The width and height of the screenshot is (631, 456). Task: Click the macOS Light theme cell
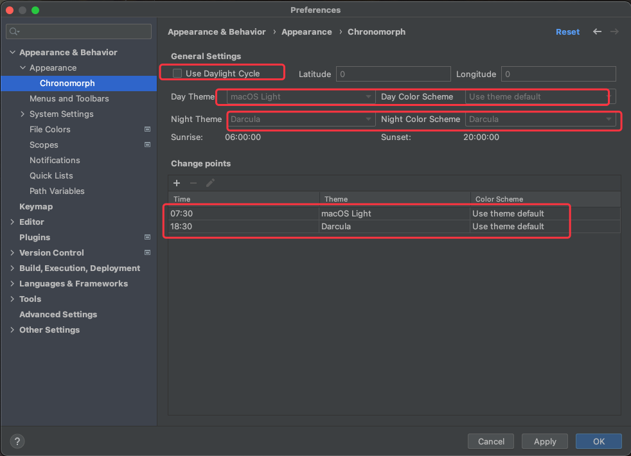point(395,213)
